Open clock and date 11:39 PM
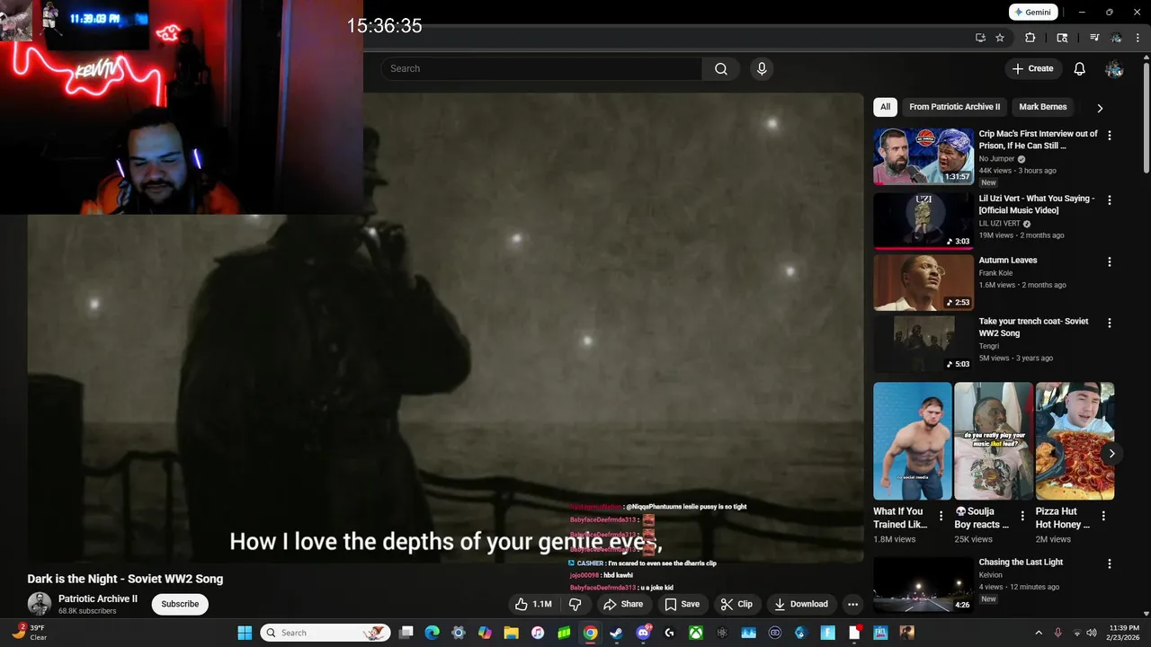 1125,633
